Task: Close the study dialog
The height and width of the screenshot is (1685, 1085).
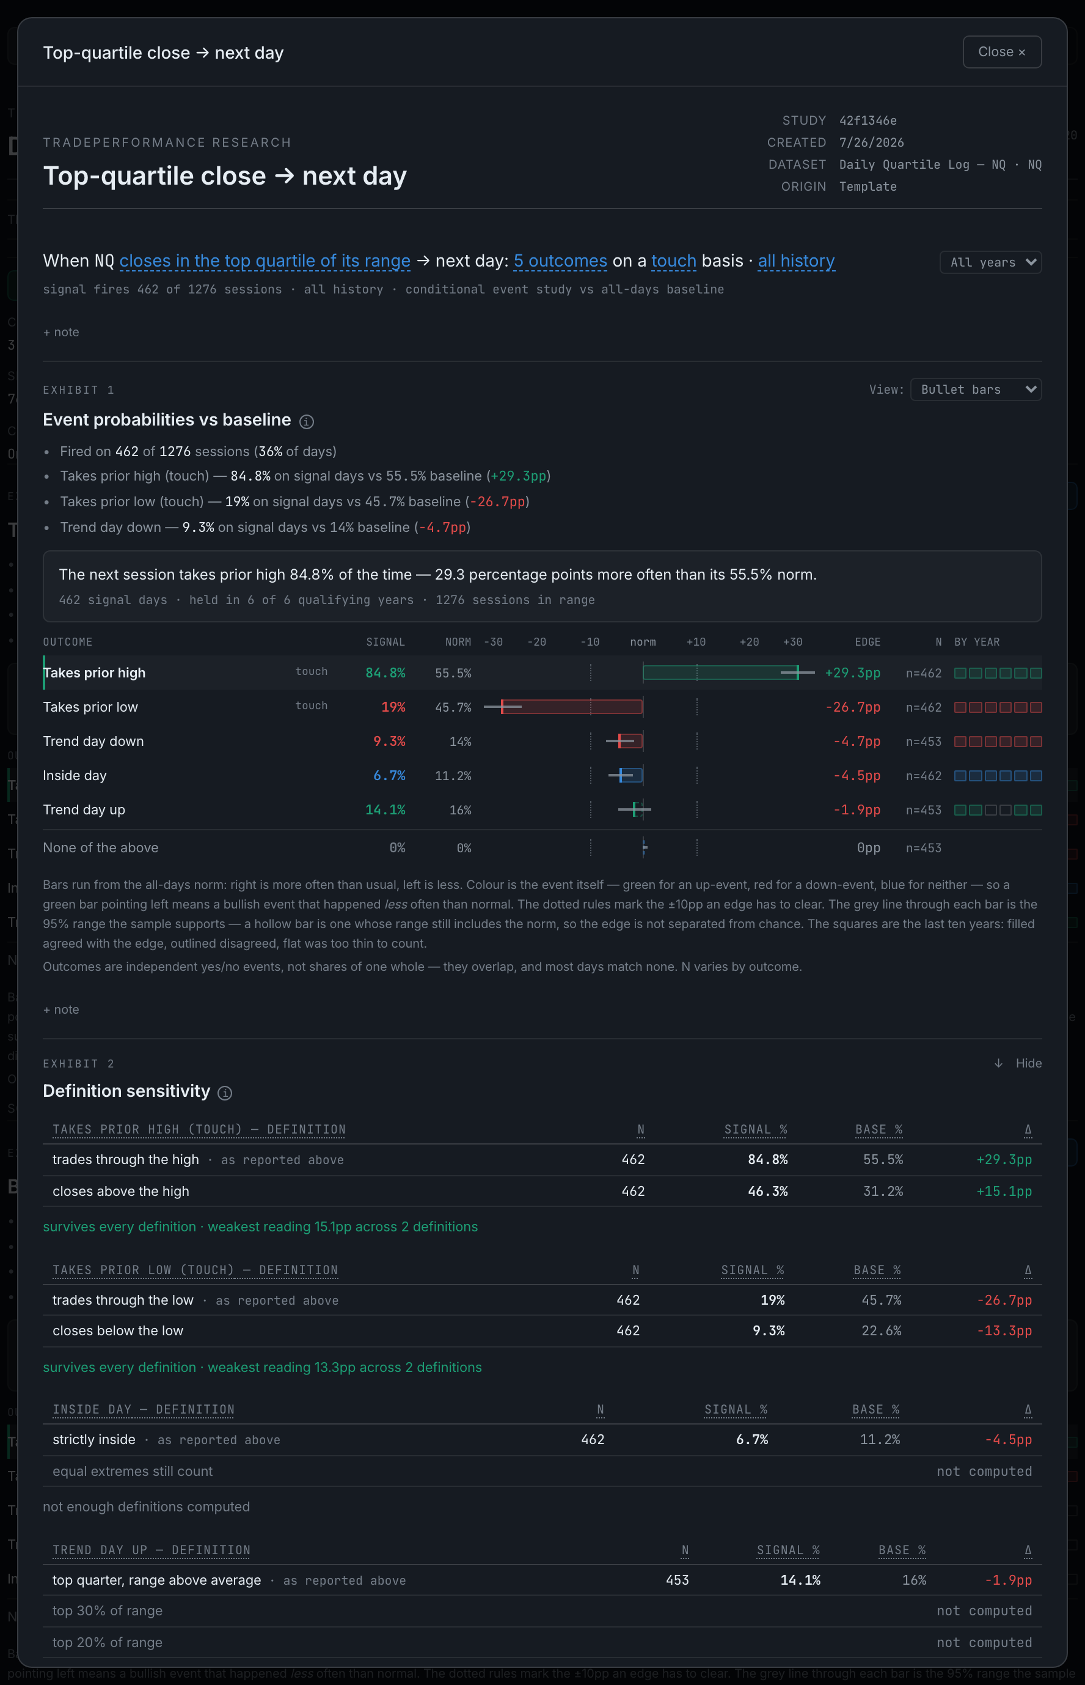Action: [x=1002, y=52]
